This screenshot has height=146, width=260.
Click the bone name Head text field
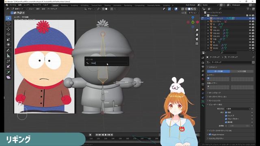[109, 63]
